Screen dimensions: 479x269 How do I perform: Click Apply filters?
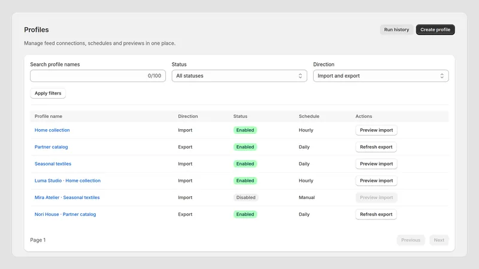48,93
